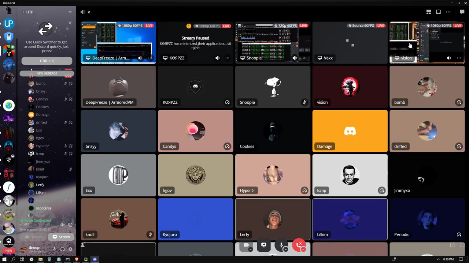Screen dimensions: 469x263
Task: Open user settings gear icon
Action: tap(70, 249)
